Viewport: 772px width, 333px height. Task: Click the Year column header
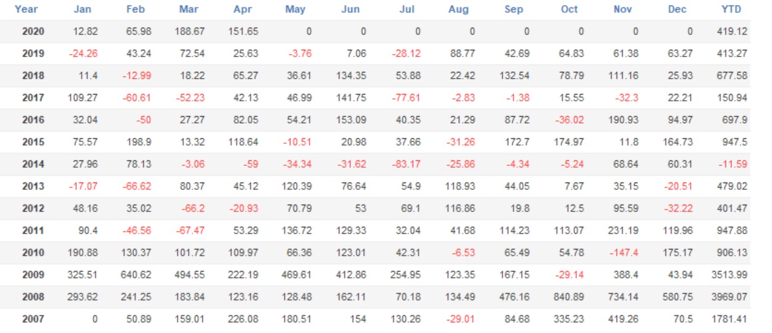coord(26,9)
